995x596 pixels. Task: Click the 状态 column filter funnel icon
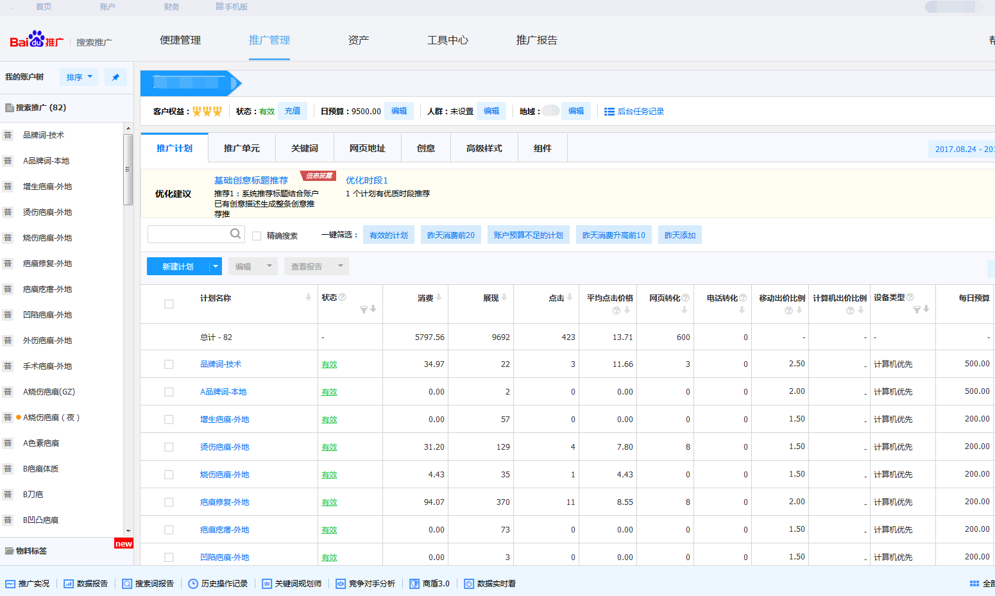364,310
